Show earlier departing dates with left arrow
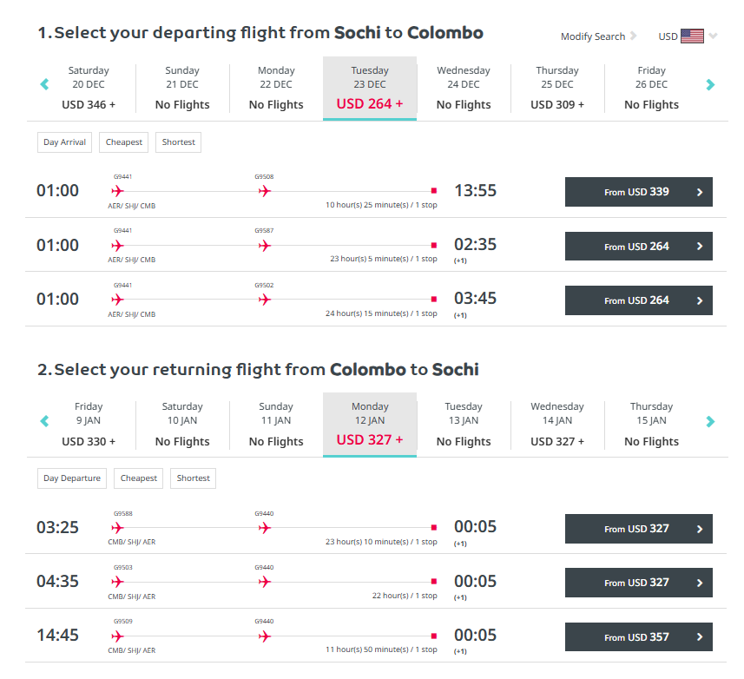The width and height of the screenshot is (744, 679). click(44, 84)
